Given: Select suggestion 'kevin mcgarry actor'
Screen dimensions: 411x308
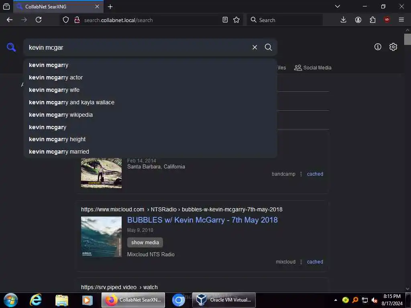Looking at the screenshot, I should [150, 77].
